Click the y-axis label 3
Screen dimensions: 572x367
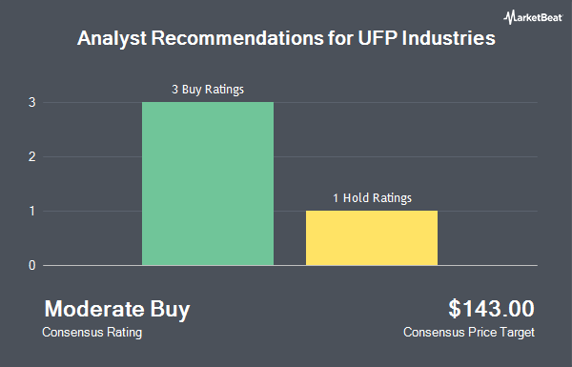(32, 103)
